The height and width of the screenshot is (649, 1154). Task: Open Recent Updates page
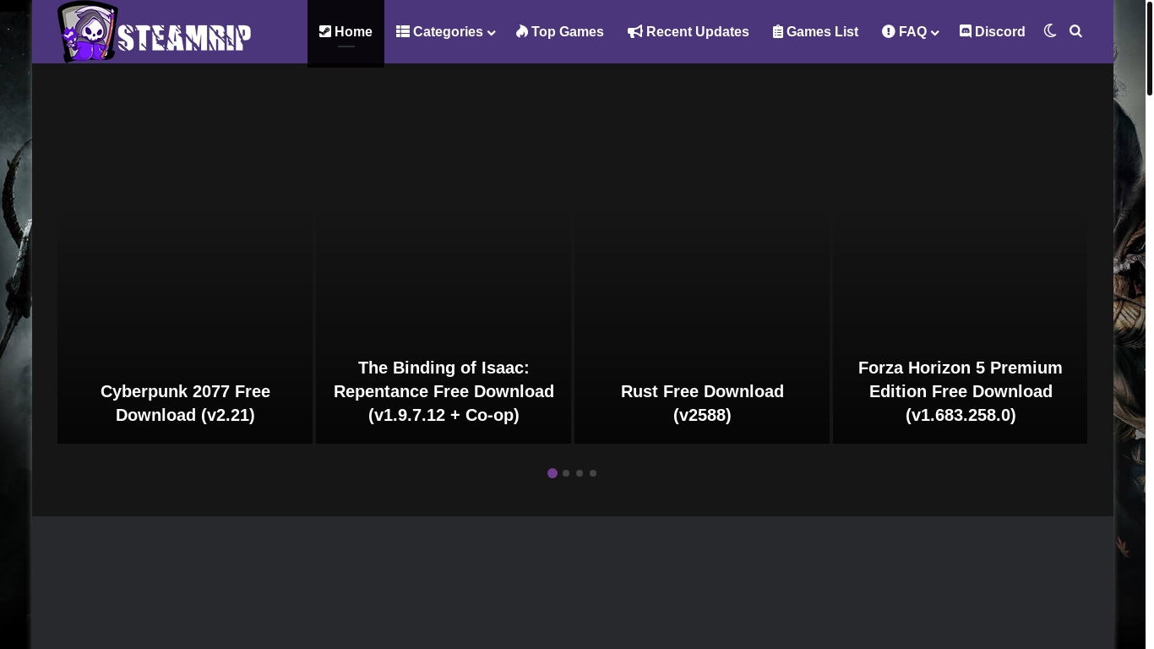coord(689,32)
